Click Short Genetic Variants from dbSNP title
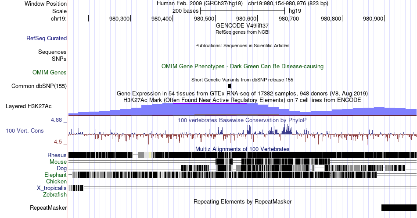The image size is (417, 218). coord(242,80)
